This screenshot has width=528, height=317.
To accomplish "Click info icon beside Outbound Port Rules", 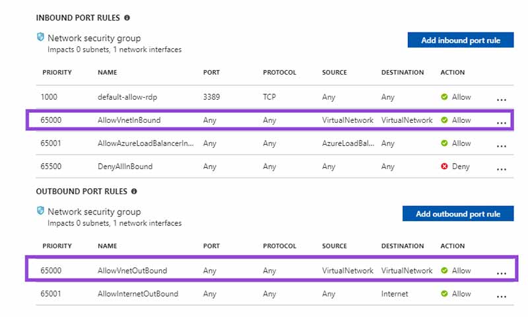I will 134,192.
